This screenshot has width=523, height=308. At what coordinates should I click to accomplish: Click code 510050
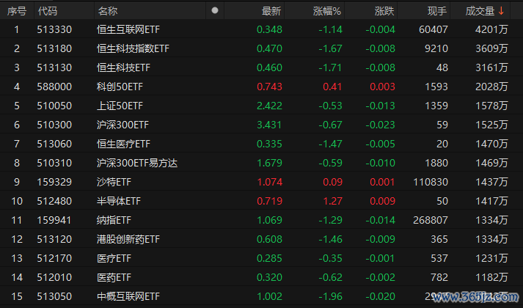(54, 106)
